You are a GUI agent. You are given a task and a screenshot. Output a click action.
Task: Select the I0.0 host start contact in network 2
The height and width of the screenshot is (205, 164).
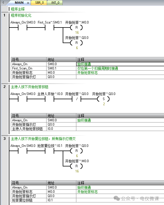[x=49, y=99]
